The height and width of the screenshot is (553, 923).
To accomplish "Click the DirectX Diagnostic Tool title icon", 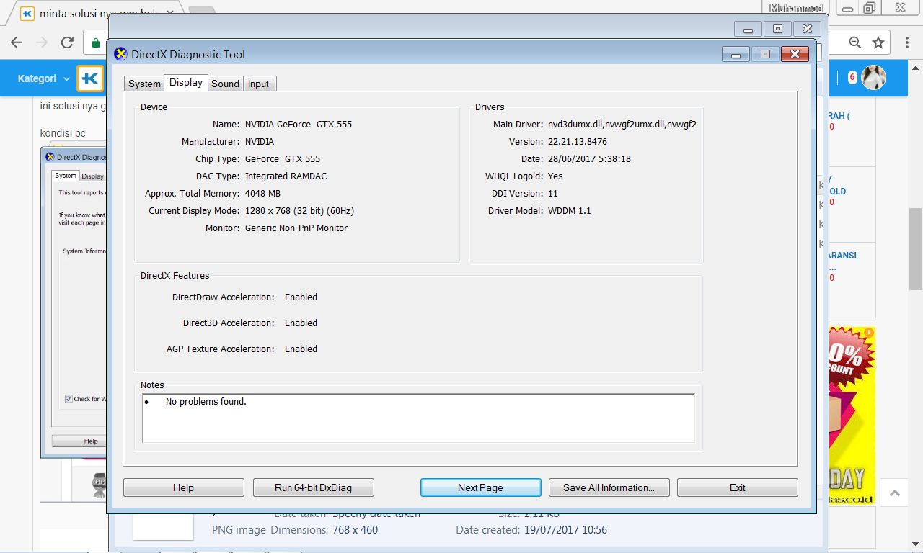I will [121, 54].
